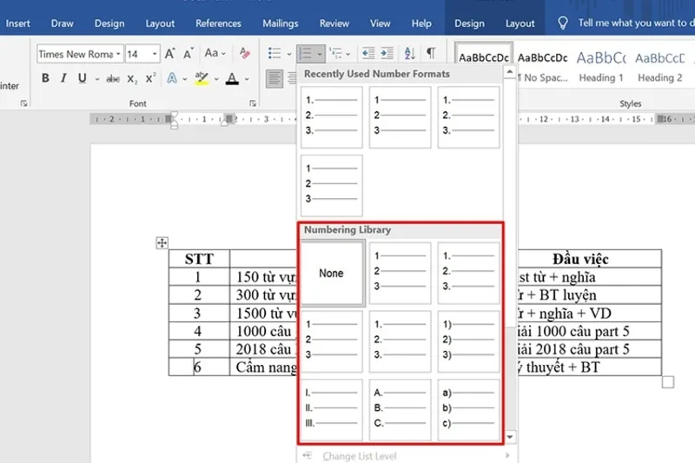
Task: Choose A. B. C. numbering format
Action: pyautogui.click(x=400, y=408)
